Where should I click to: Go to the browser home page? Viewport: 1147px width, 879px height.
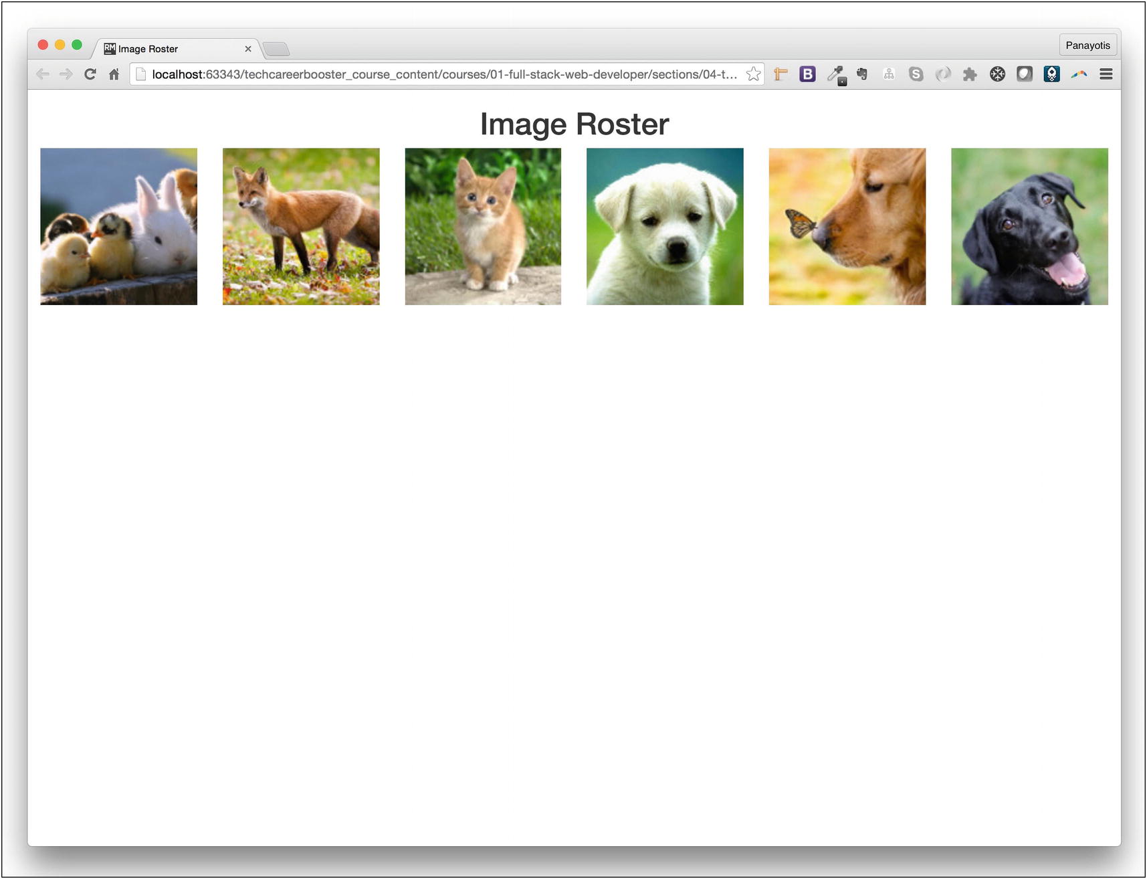click(x=114, y=74)
